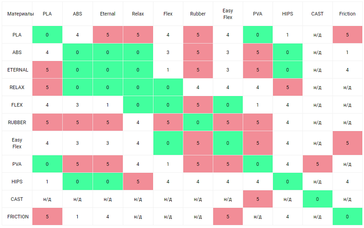Click red cell in CAST row, PVA column

coord(258,199)
